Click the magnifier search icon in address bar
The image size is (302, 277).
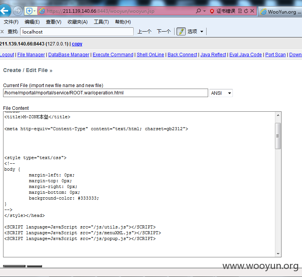[x=198, y=11]
